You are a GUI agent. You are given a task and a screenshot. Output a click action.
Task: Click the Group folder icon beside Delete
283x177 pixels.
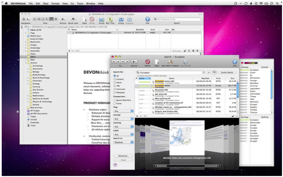click(x=101, y=19)
